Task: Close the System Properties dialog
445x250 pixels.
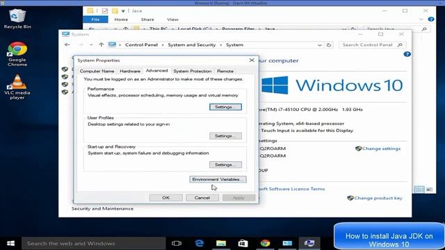Action: coord(252,60)
